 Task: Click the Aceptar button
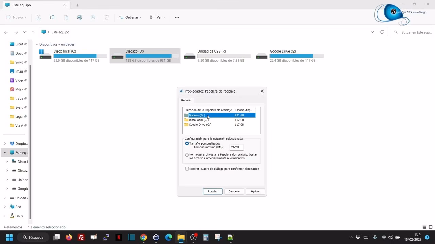[x=213, y=191]
